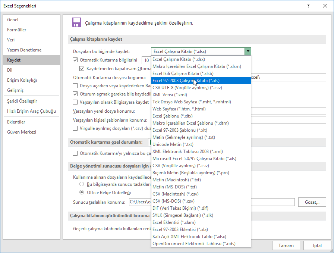Choose CSV (Macintosh) (*.csv)

tap(201, 194)
